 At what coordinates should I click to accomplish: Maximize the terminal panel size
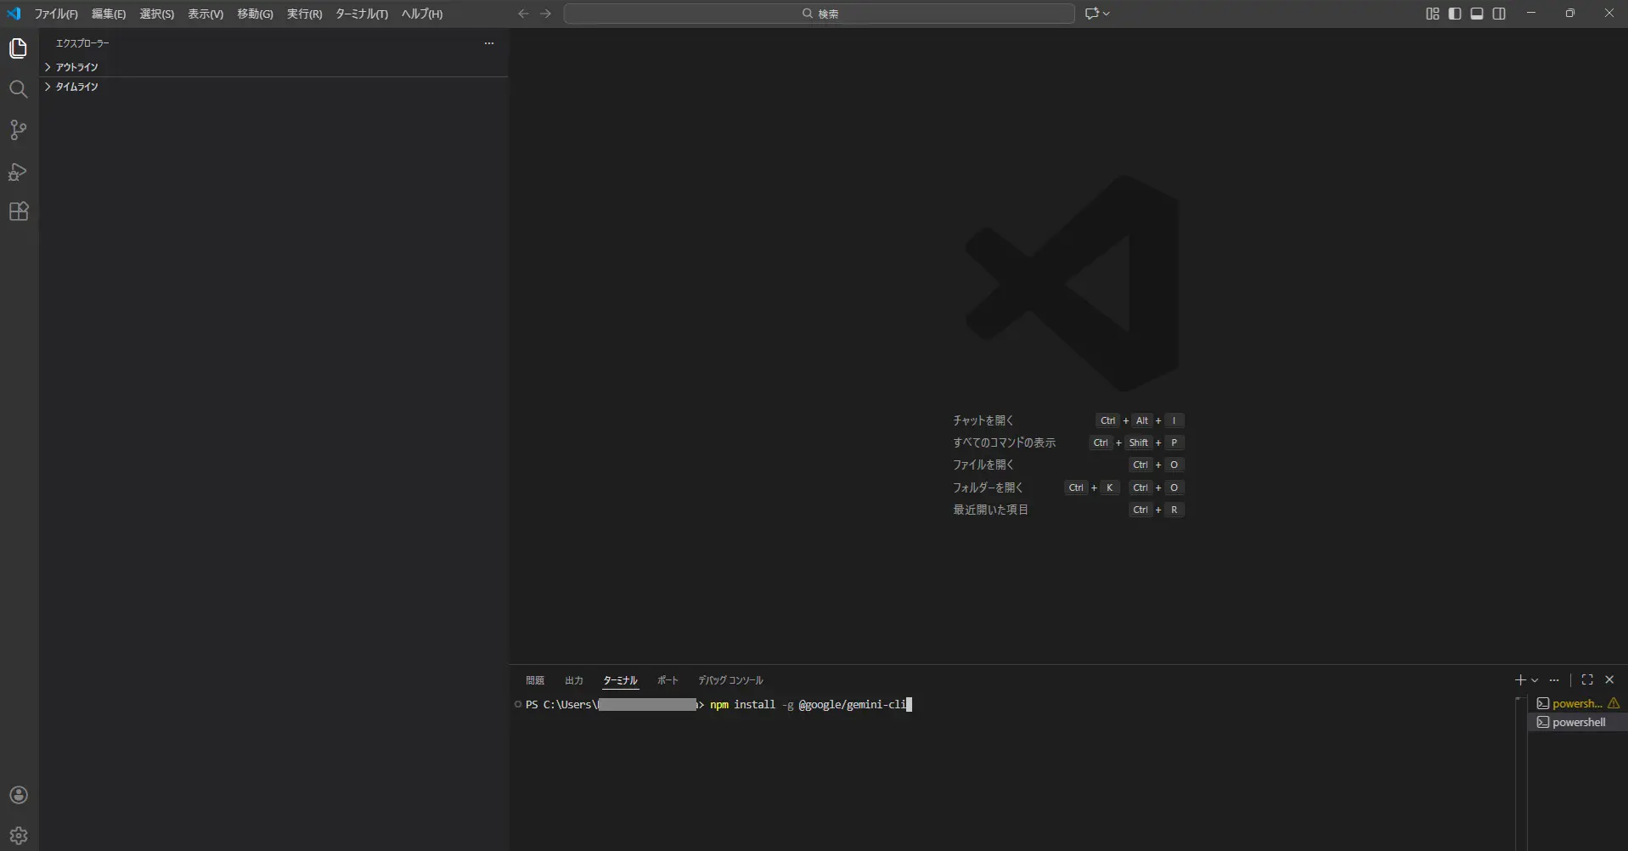(1586, 680)
